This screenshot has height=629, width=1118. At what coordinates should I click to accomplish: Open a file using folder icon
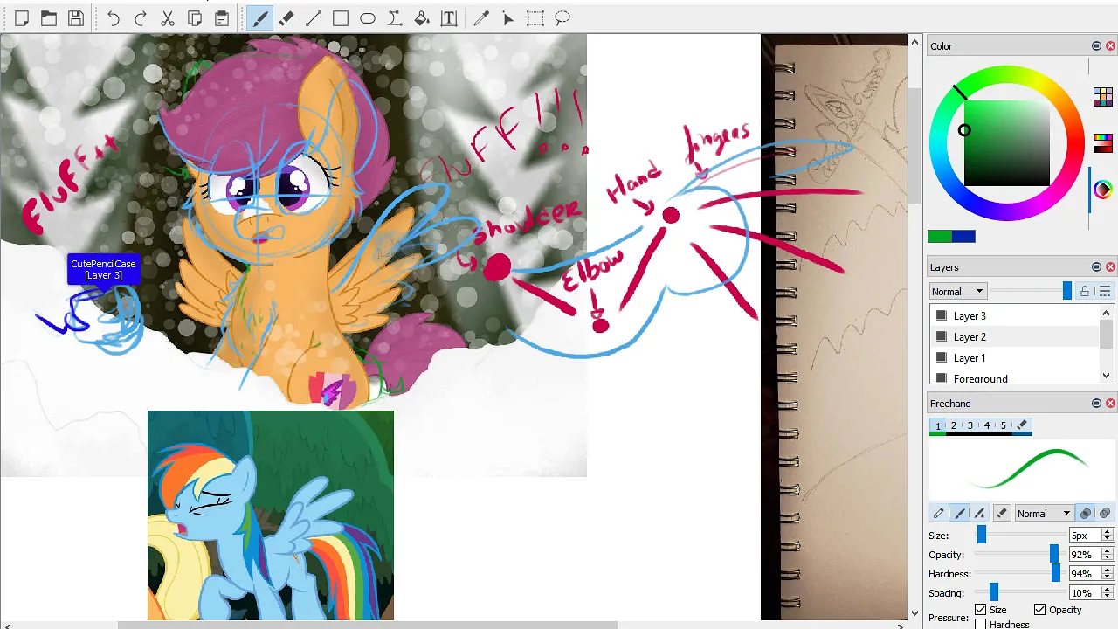[x=49, y=18]
